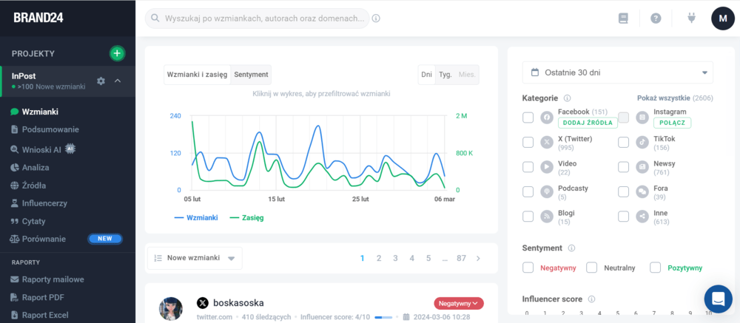Screen dimensions: 740x323
Task: Enable the Negatywny sentiment filter
Action: 528,268
